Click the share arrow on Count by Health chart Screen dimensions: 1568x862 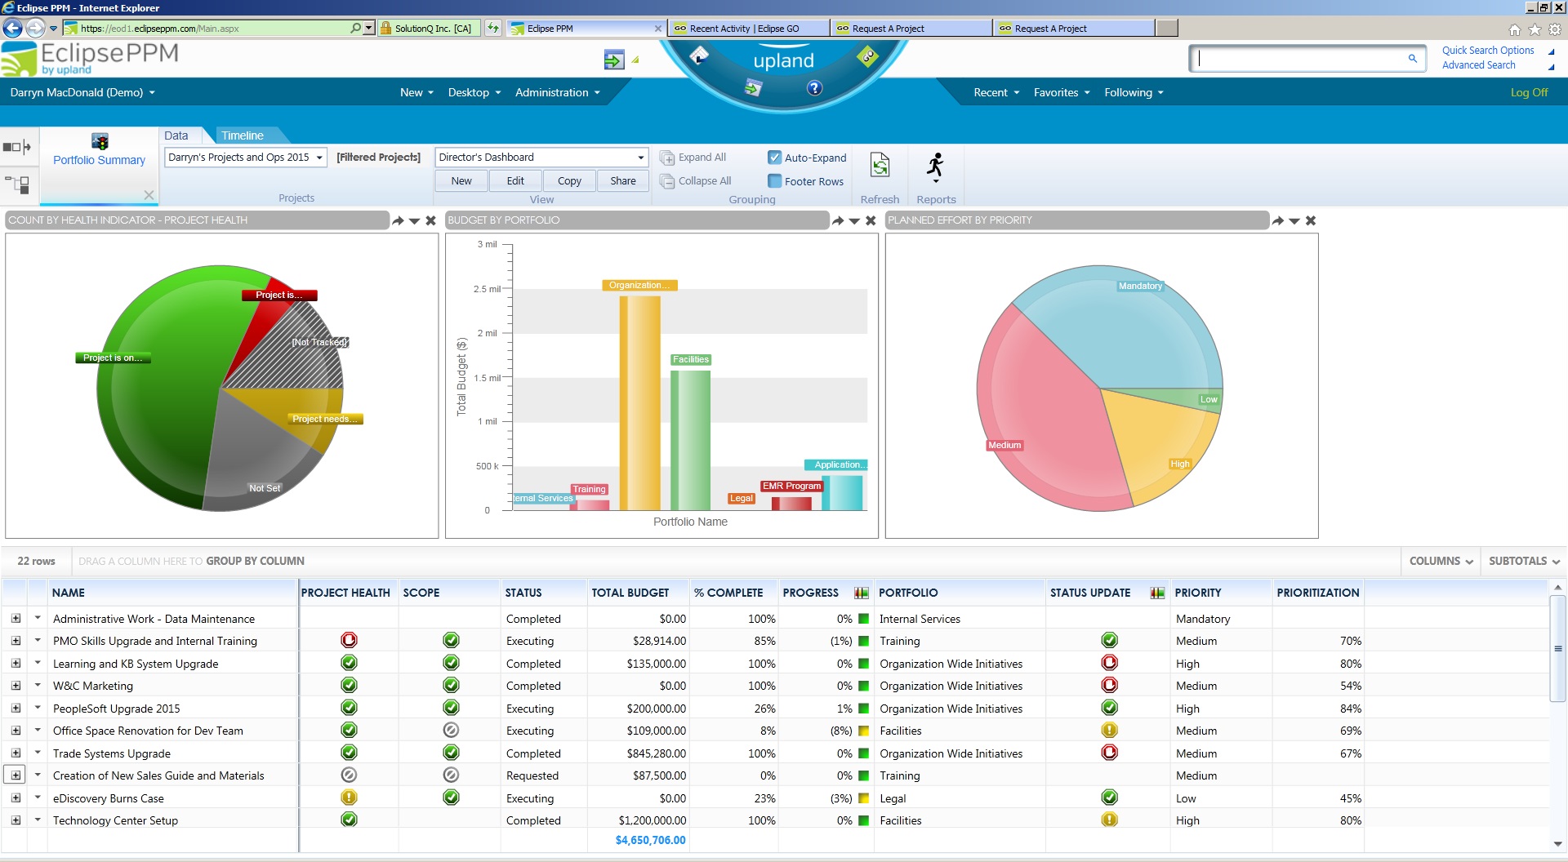click(x=399, y=220)
